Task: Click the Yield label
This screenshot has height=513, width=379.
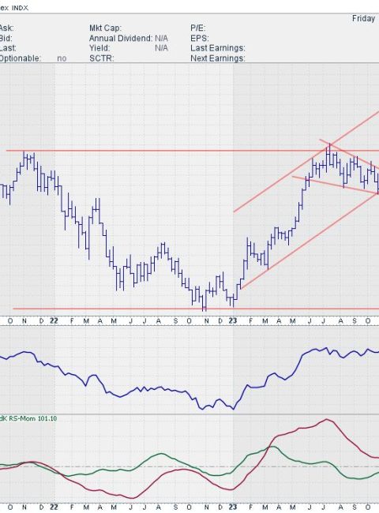Action: tap(99, 48)
